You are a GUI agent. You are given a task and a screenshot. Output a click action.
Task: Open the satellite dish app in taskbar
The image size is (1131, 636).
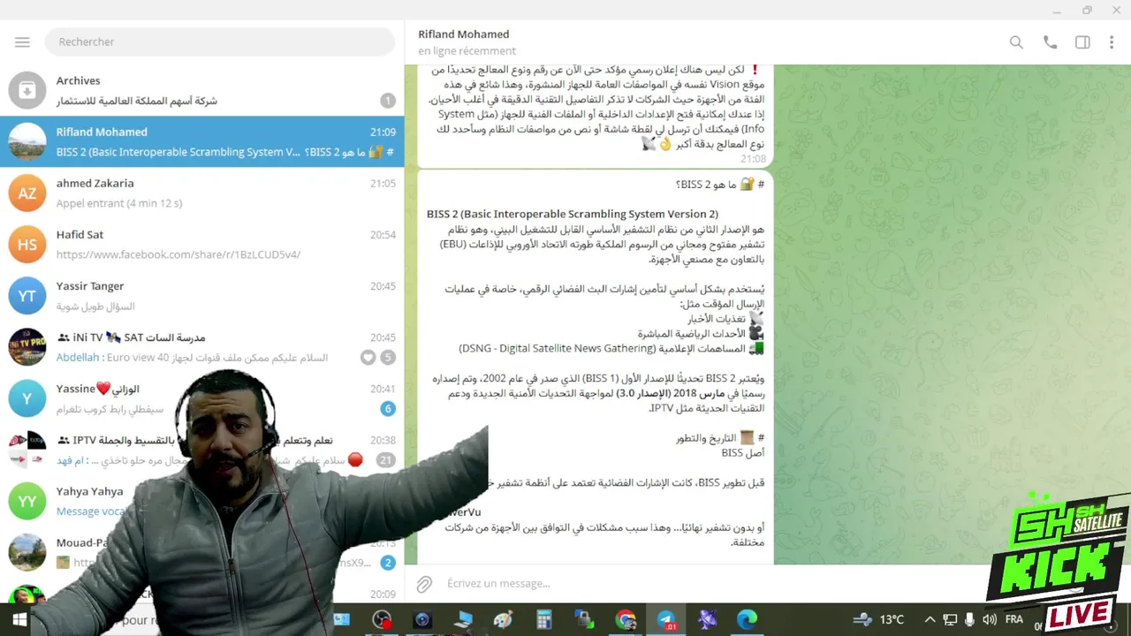click(x=707, y=620)
